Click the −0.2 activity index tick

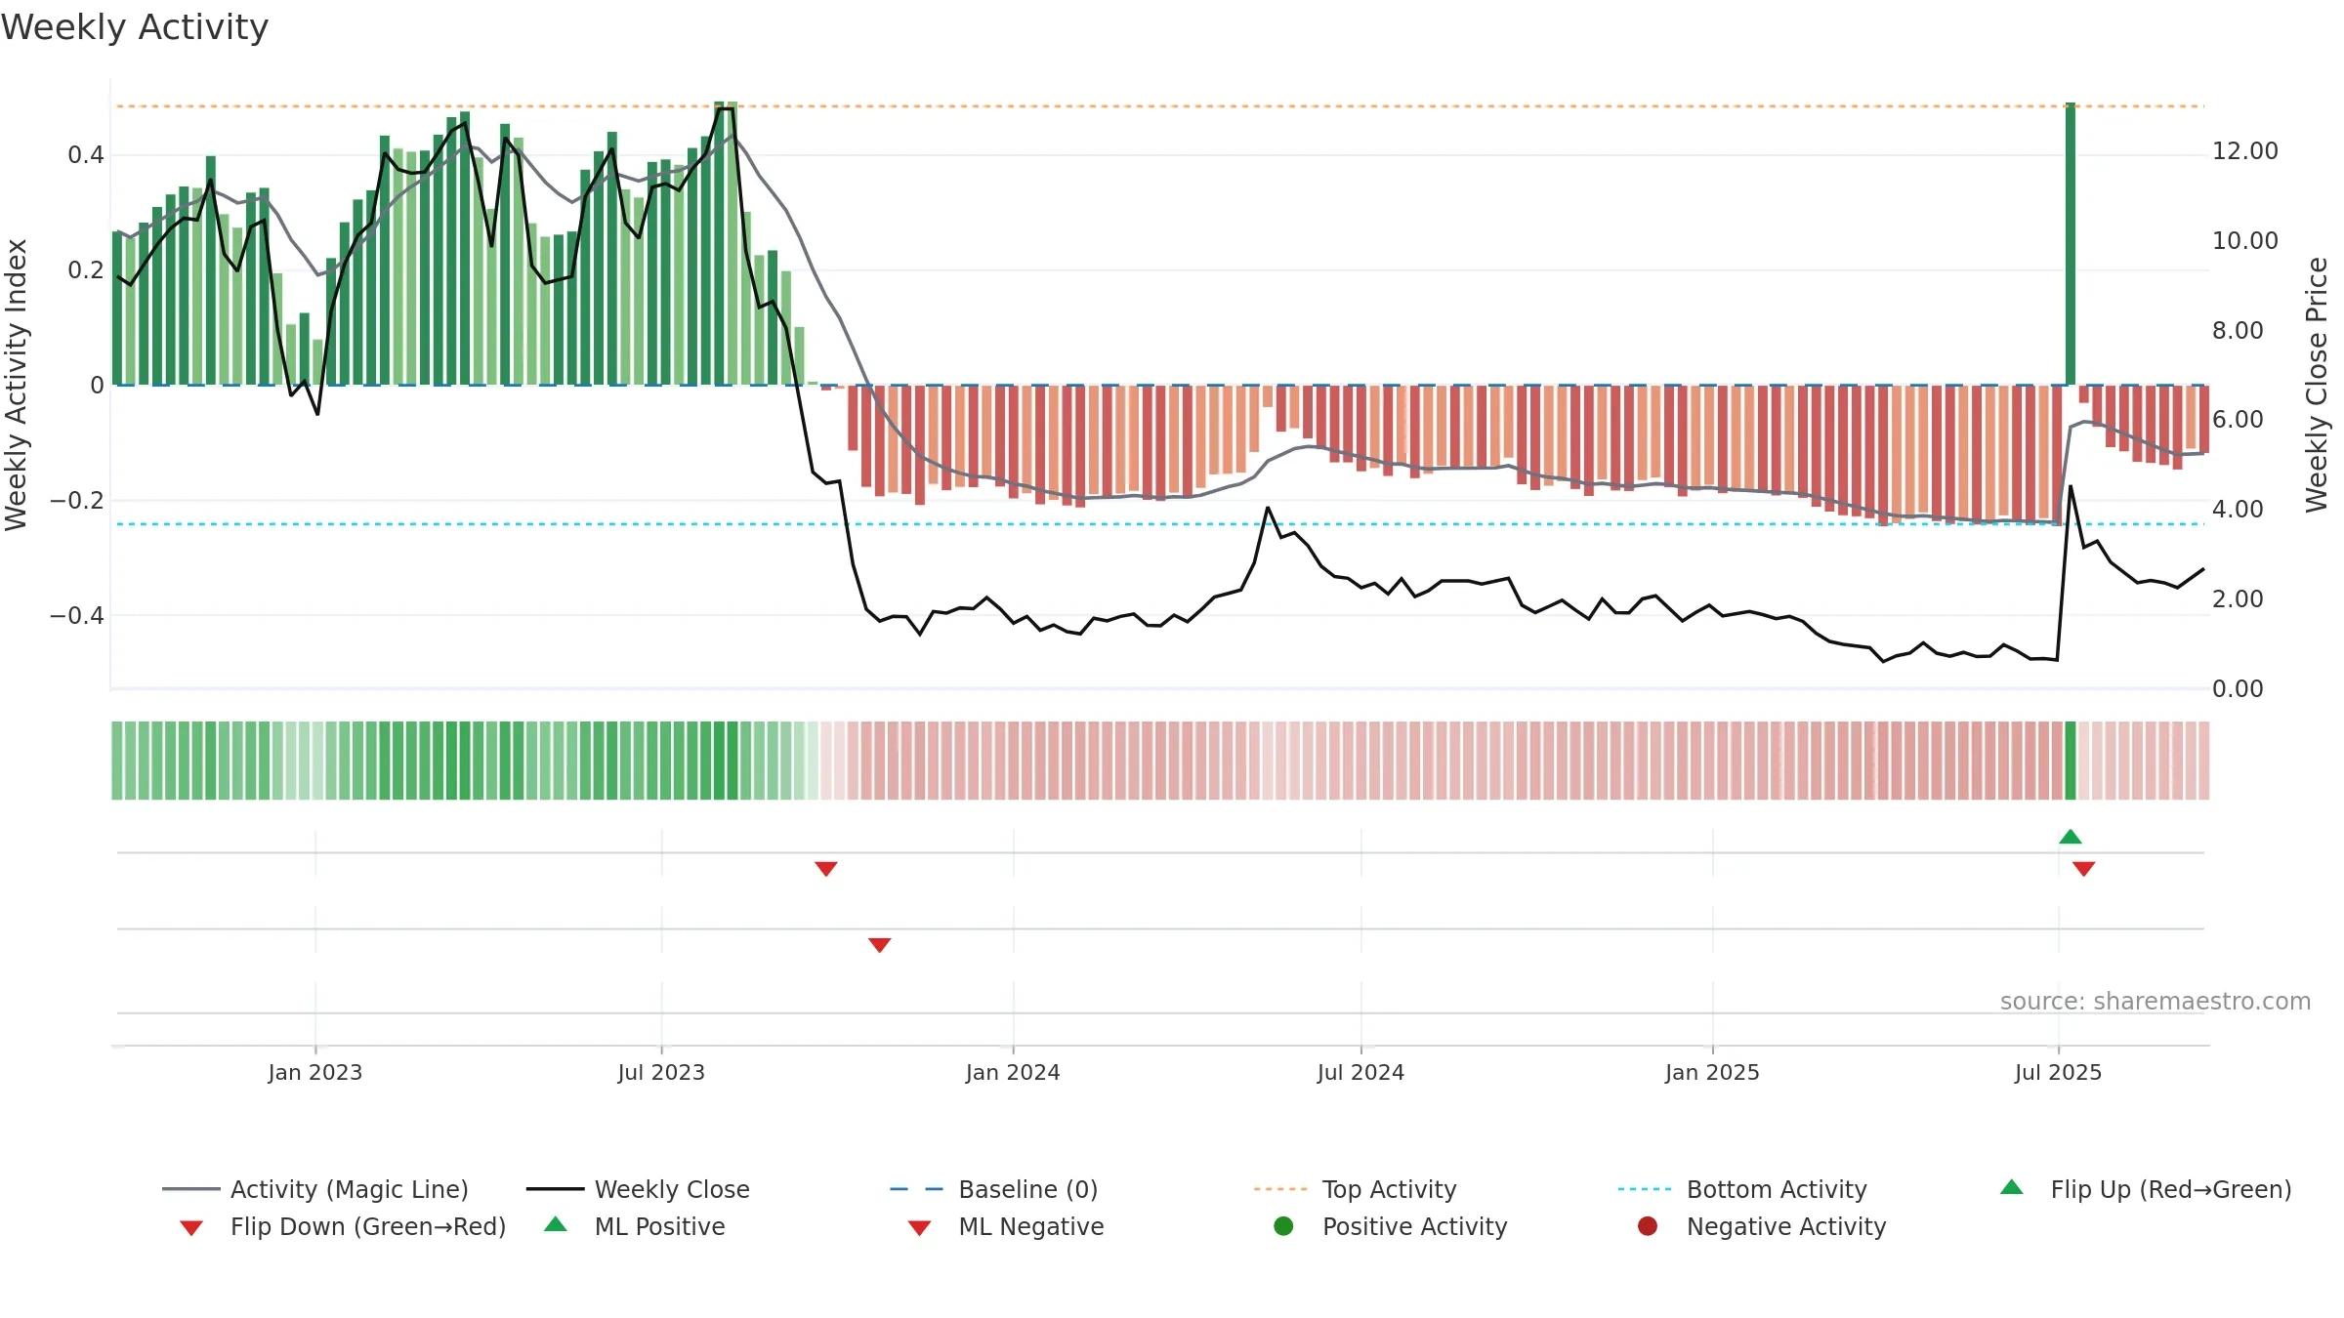tap(77, 501)
